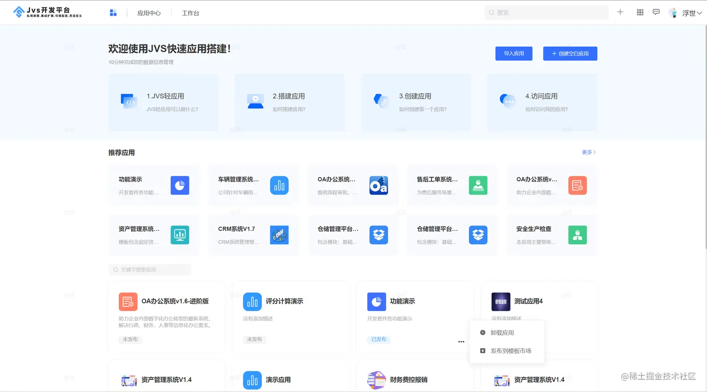The image size is (707, 392).
Task: Click the 创建空白应用 button
Action: click(x=570, y=53)
